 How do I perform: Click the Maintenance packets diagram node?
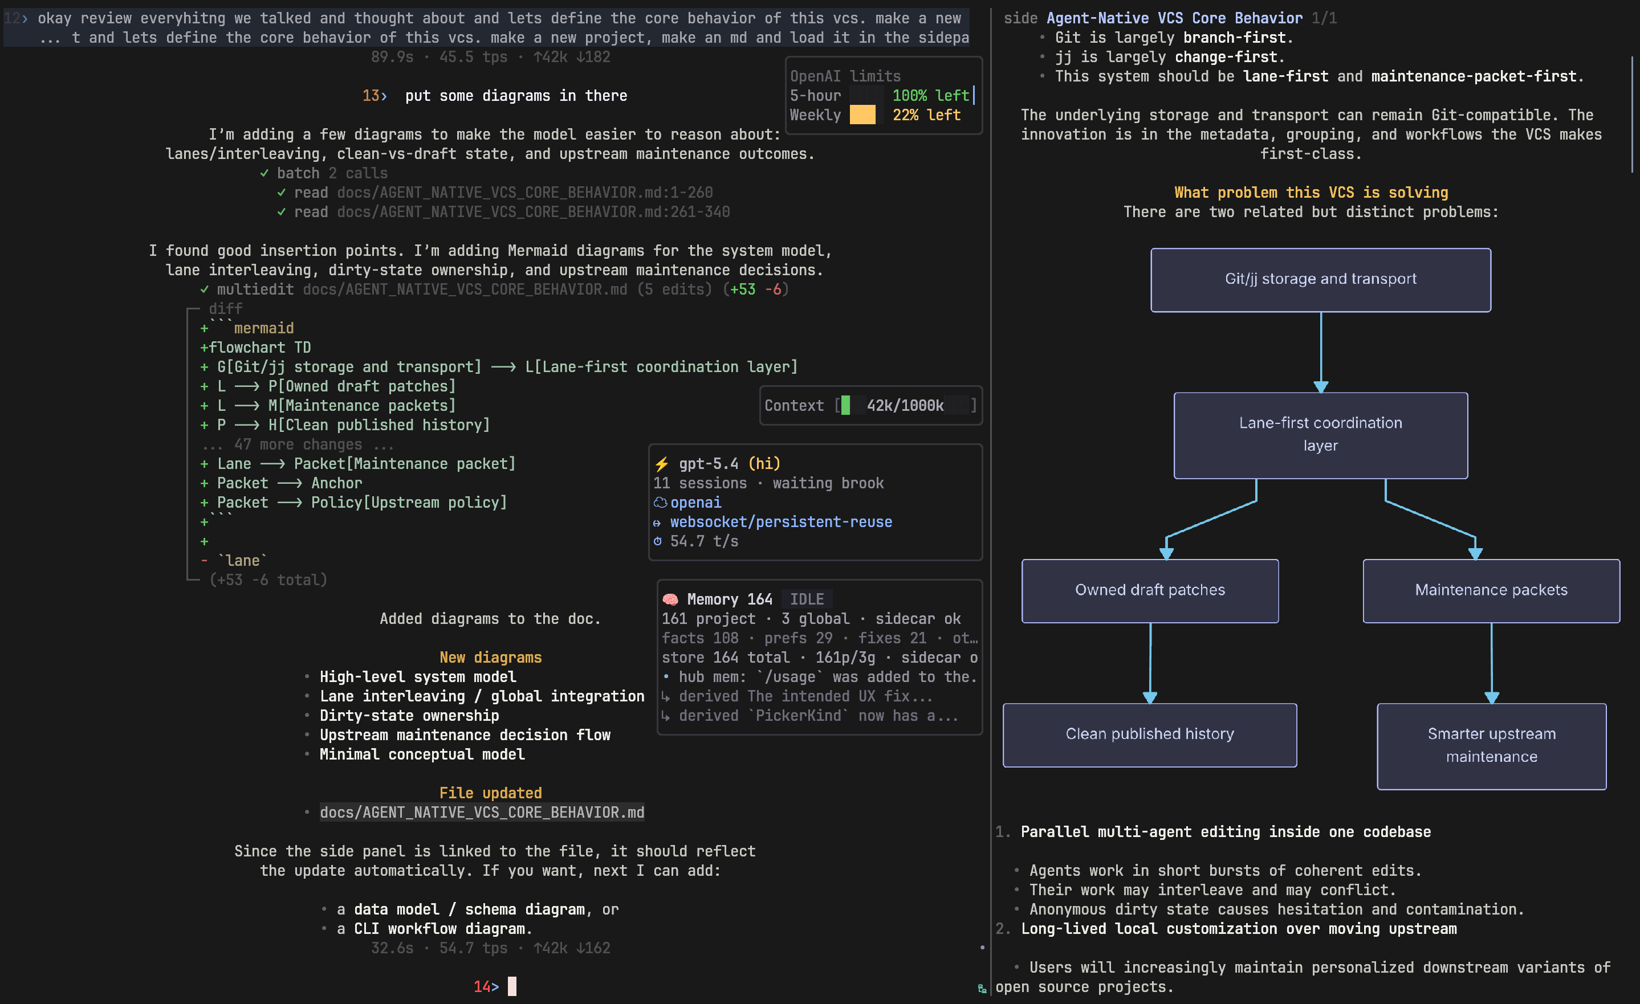tap(1491, 591)
